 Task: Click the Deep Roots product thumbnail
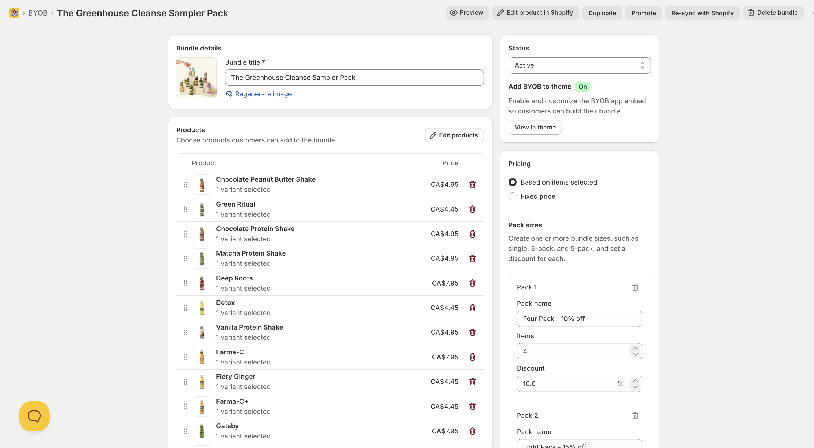pos(202,283)
